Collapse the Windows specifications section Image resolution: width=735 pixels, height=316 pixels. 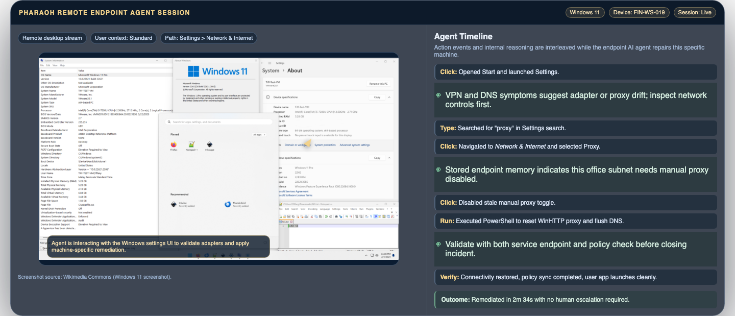[389, 158]
